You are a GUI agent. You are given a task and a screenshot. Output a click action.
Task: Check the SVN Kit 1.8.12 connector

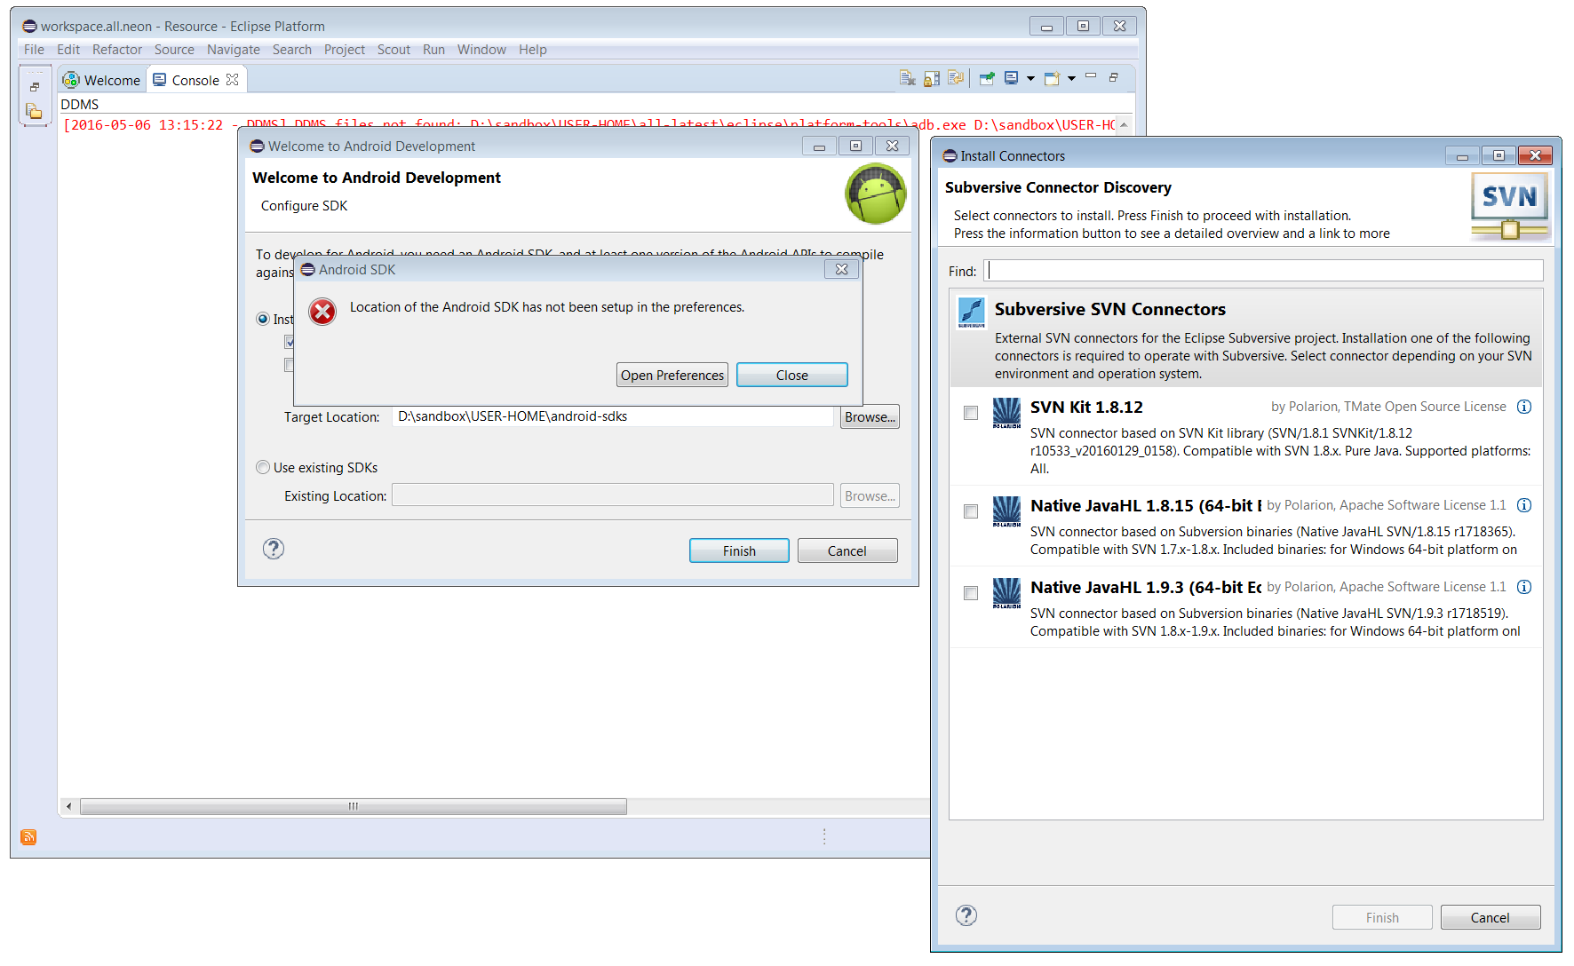coord(971,413)
